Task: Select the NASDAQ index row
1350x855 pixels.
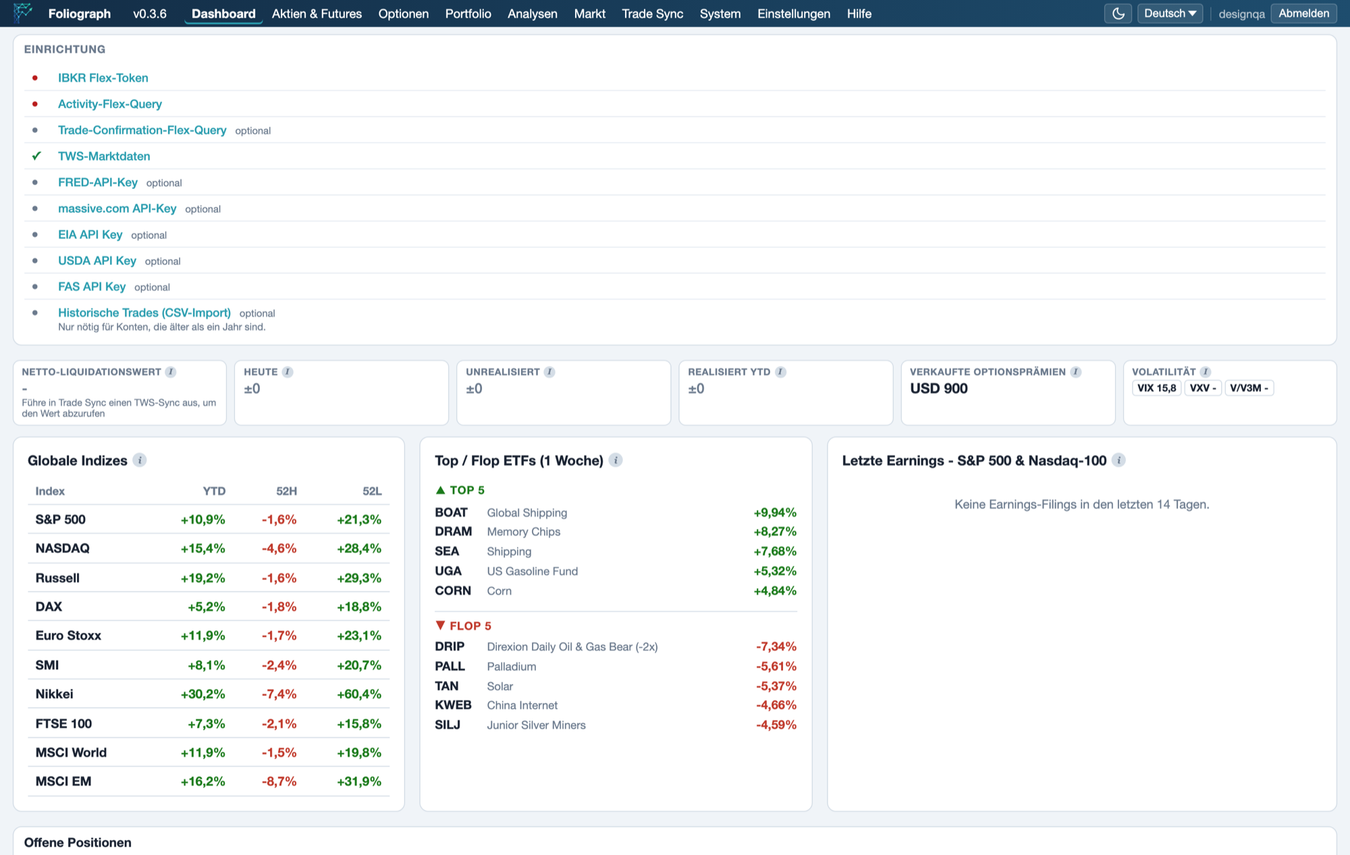Action: [x=209, y=548]
